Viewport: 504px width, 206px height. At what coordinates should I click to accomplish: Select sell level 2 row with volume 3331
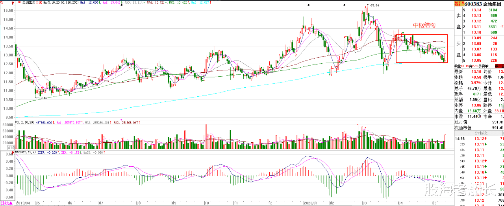[x=483, y=26]
